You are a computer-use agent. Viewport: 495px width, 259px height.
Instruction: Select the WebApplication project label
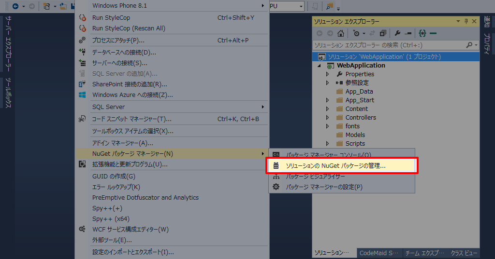(x=361, y=66)
